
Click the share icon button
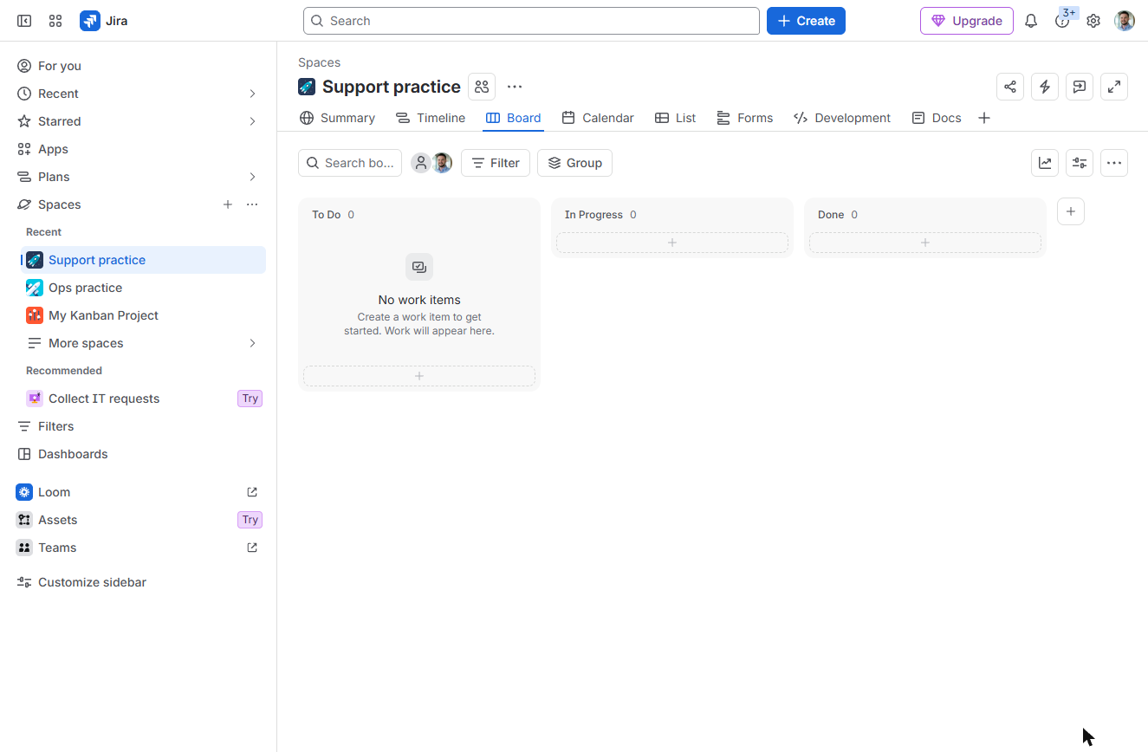click(1010, 87)
